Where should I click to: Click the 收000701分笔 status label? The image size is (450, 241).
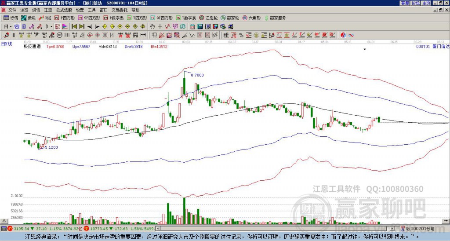click(420, 229)
